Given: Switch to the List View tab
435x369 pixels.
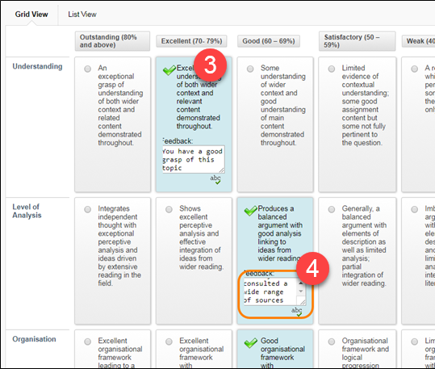Looking at the screenshot, I should pyautogui.click(x=82, y=15).
